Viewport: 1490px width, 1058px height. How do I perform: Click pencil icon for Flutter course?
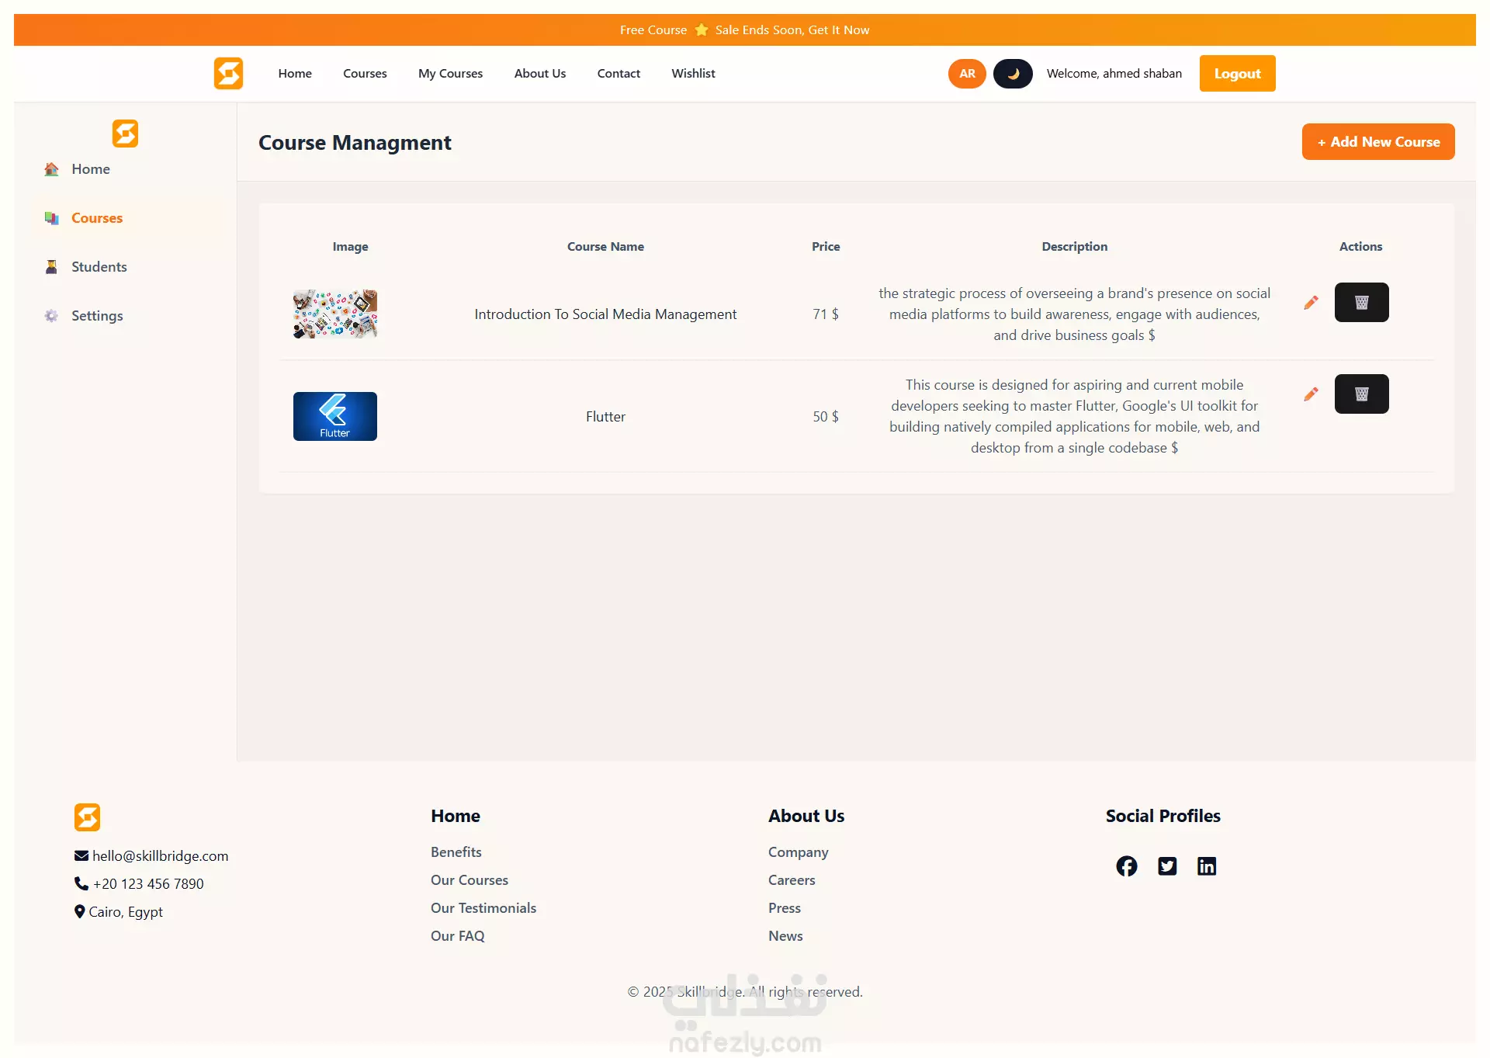(x=1311, y=394)
